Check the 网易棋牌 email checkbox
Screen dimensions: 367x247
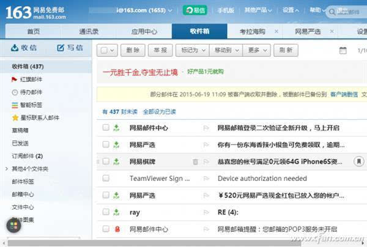pos(106,161)
